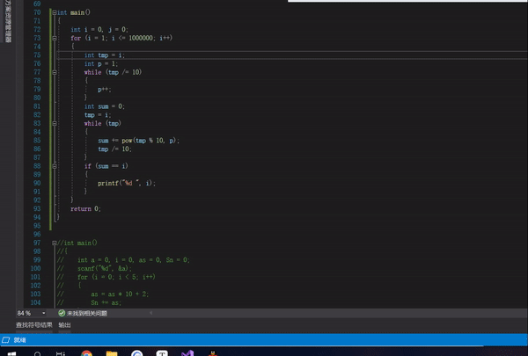The width and height of the screenshot is (528, 356).
Task: Click the 'int sum = 0;' declaration
Action: click(105, 106)
